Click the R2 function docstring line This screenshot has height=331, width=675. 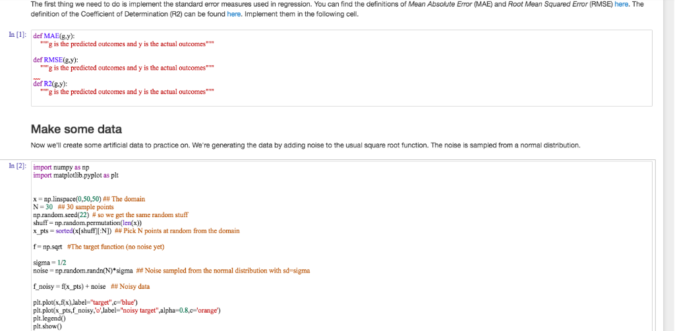[x=127, y=91]
